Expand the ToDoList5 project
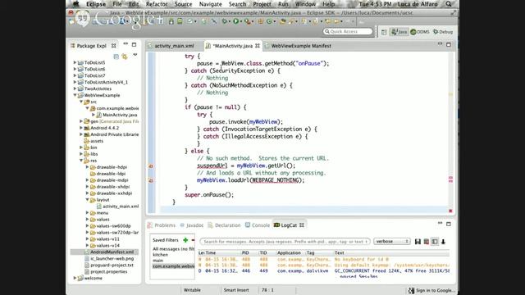The image size is (525, 295). 75,62
